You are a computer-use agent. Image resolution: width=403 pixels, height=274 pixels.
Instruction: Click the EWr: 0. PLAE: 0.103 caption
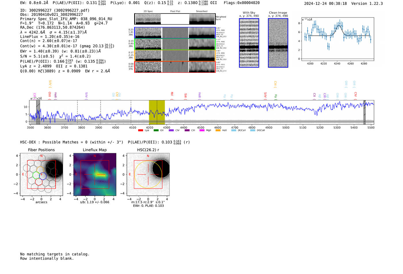click(148, 206)
